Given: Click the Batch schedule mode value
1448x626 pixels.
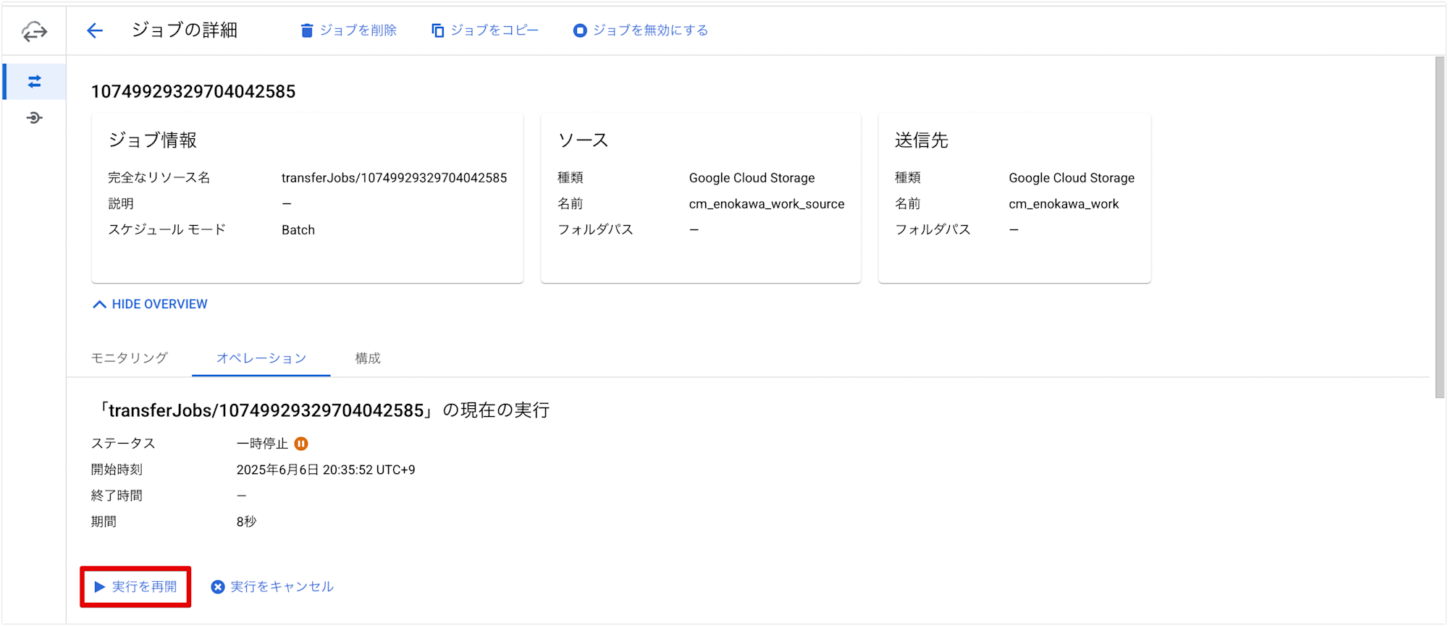Looking at the screenshot, I should coord(298,230).
